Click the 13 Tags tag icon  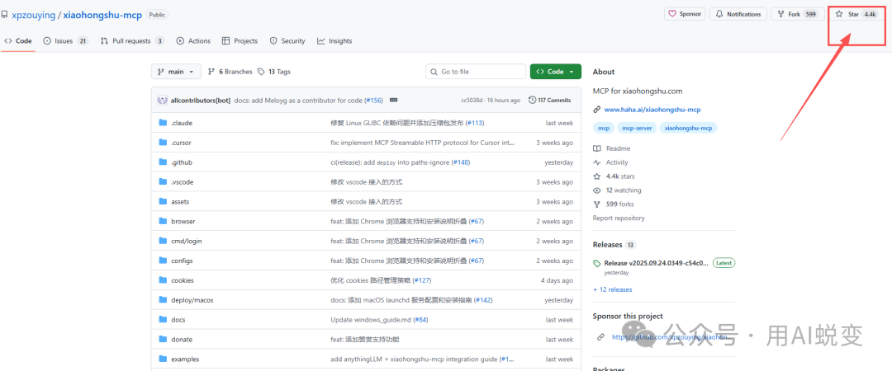point(261,72)
